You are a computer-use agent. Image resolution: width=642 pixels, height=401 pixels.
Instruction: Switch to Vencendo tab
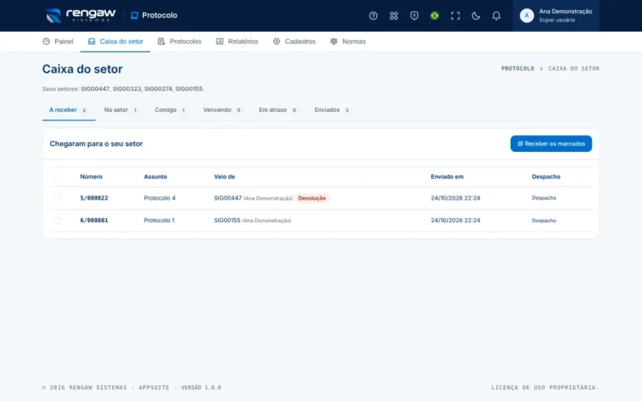(x=222, y=110)
